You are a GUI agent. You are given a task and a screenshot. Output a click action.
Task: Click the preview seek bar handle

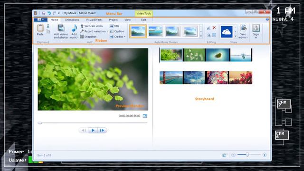click(x=40, y=123)
